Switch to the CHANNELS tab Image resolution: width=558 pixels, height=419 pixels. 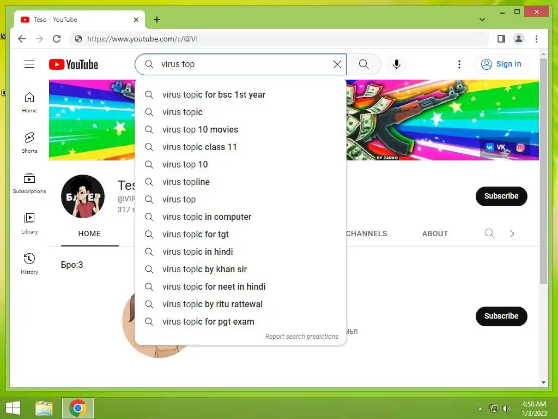366,234
